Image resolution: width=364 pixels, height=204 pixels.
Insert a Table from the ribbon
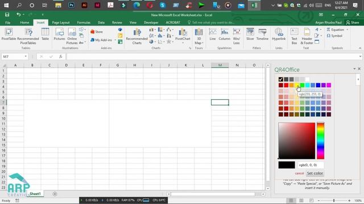[x=45, y=34]
